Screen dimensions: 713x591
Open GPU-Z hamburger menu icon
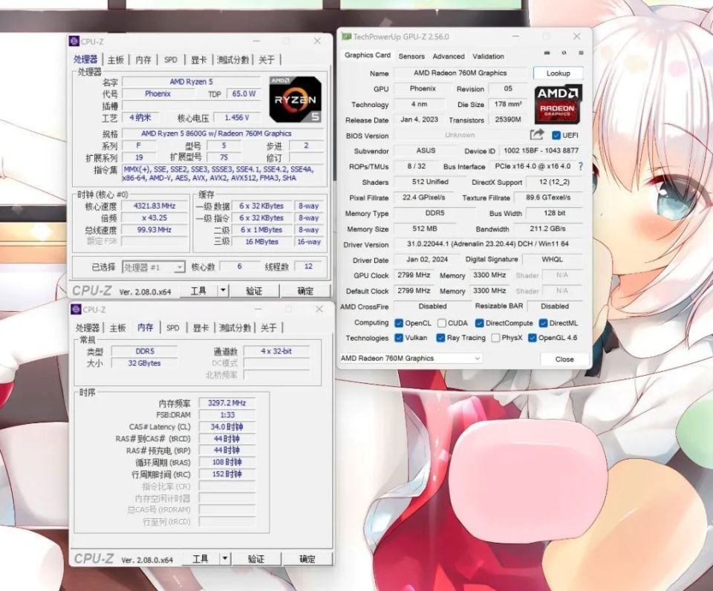[x=581, y=53]
